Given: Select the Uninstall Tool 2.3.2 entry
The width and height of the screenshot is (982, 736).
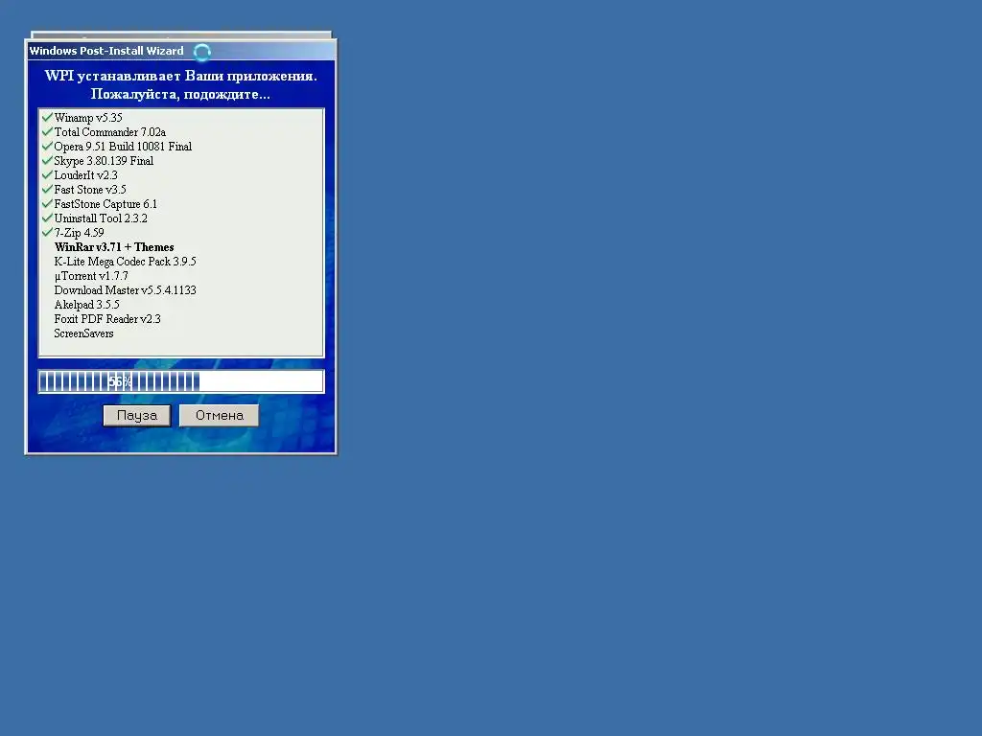Looking at the screenshot, I should [101, 218].
